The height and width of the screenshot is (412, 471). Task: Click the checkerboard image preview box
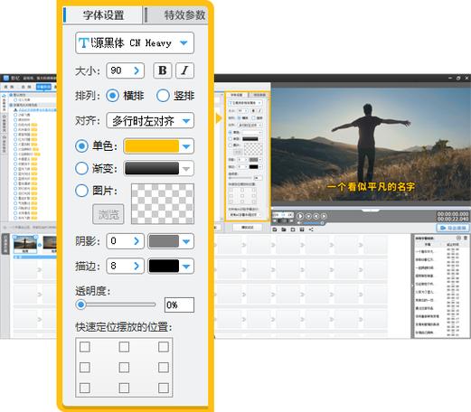pyautogui.click(x=163, y=204)
